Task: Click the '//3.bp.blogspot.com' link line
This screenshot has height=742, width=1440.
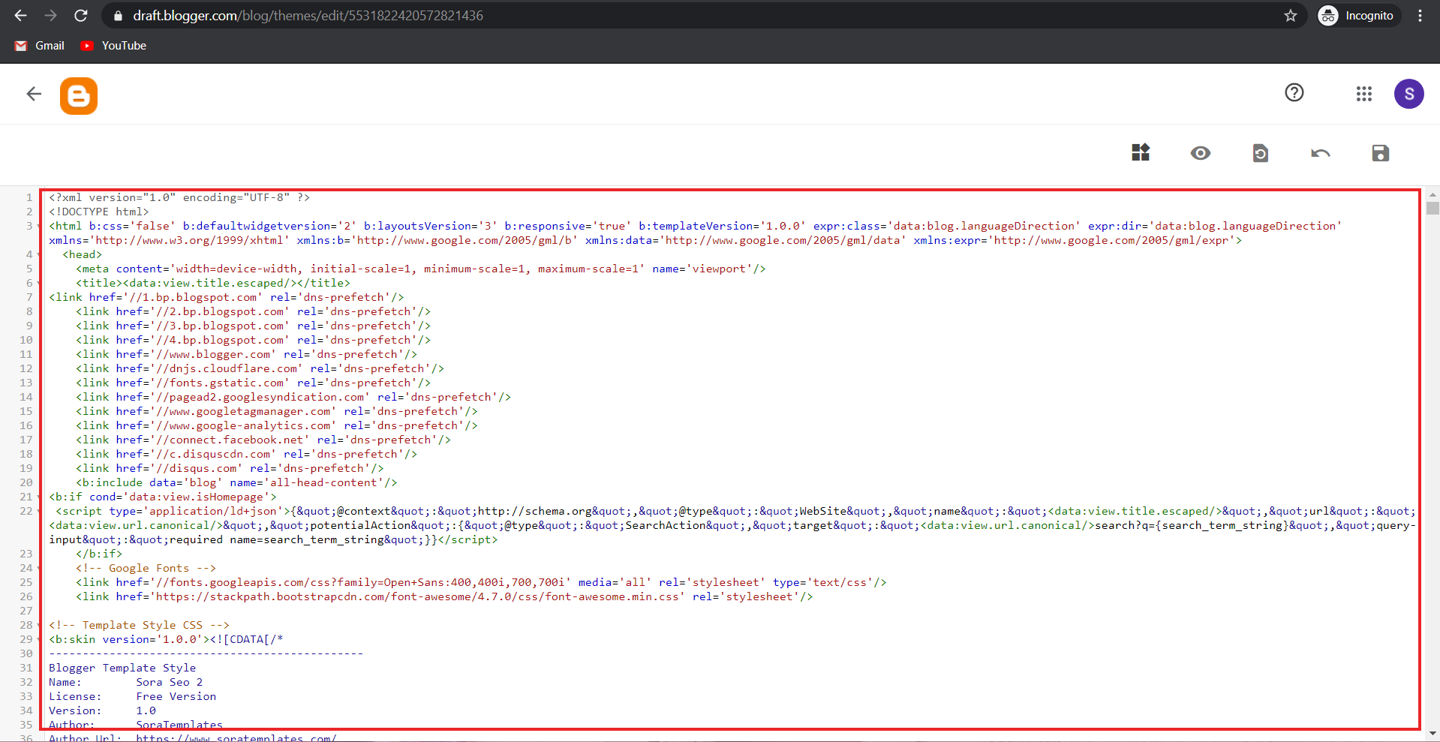Action: (x=254, y=326)
